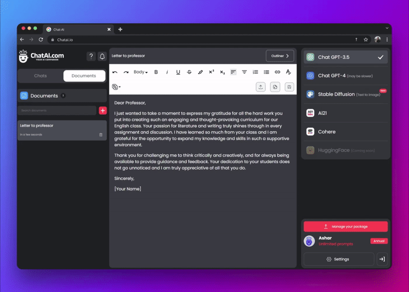This screenshot has height=292, width=409.
Task: Go back in the browser
Action: [22, 40]
